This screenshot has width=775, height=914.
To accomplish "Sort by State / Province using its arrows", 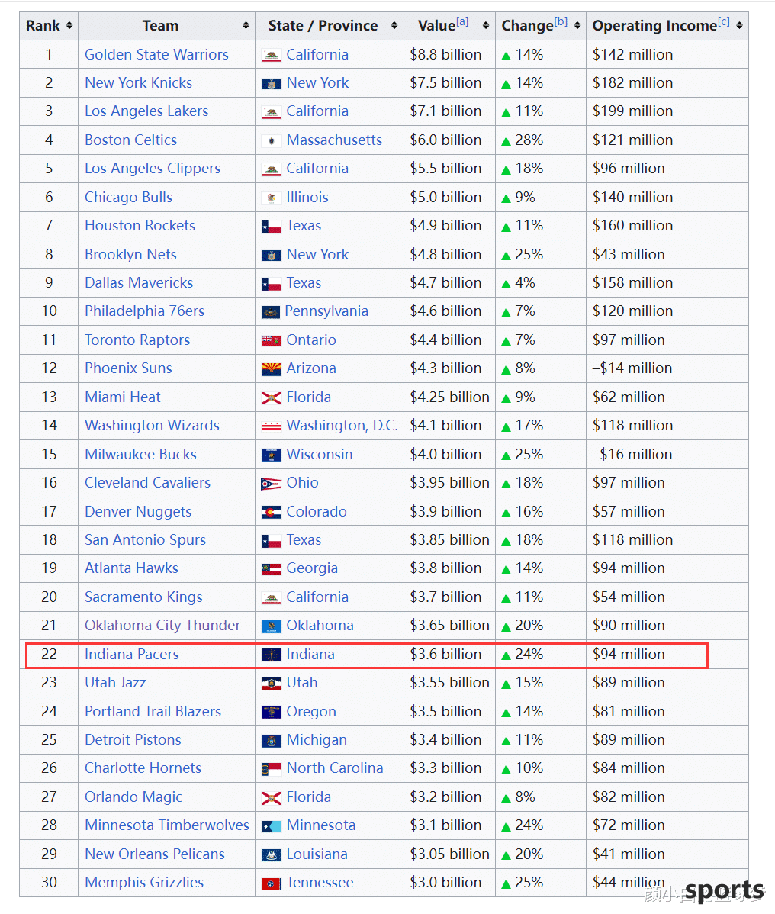I will [394, 26].
